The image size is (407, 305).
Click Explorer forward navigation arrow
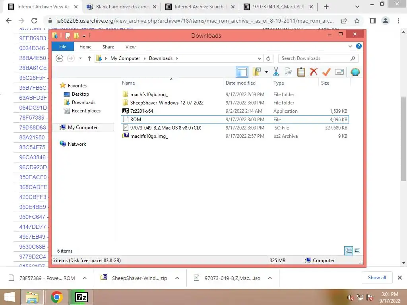tap(71, 58)
